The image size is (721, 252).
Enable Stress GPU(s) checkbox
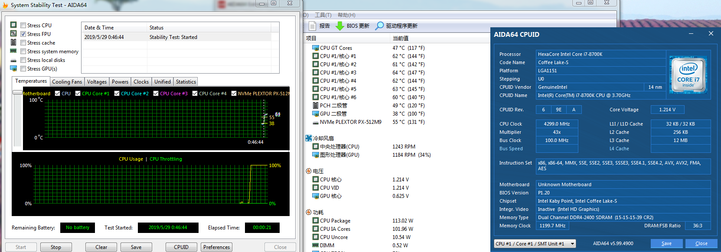(23, 69)
